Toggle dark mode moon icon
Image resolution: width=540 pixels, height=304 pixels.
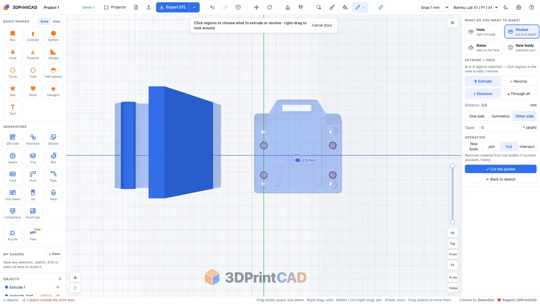[x=506, y=7]
